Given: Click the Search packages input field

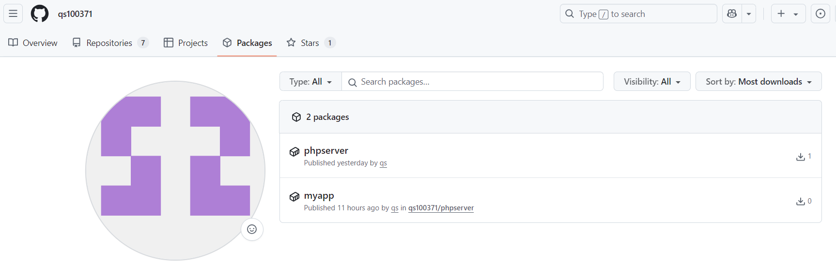Looking at the screenshot, I should click(472, 81).
